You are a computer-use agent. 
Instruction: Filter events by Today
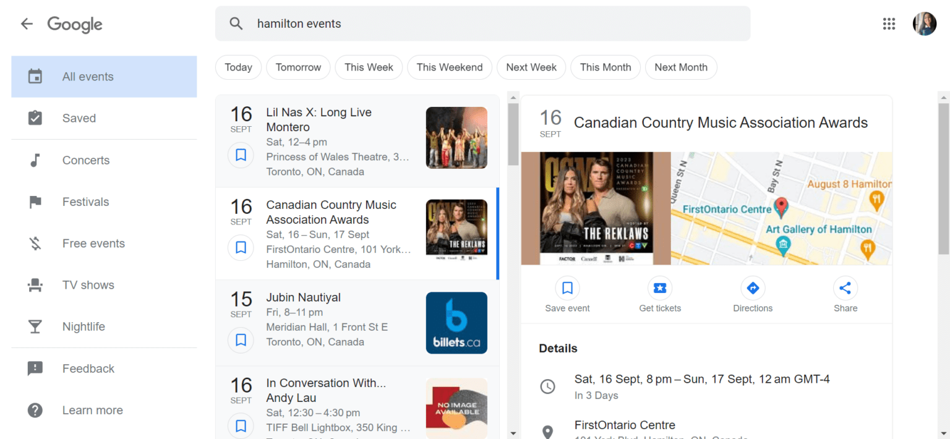(238, 67)
